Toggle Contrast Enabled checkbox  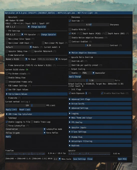(x=70, y=41)
